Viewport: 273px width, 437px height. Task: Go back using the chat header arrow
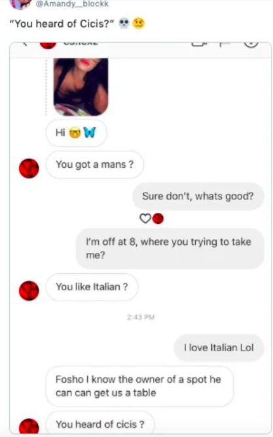[x=25, y=43]
